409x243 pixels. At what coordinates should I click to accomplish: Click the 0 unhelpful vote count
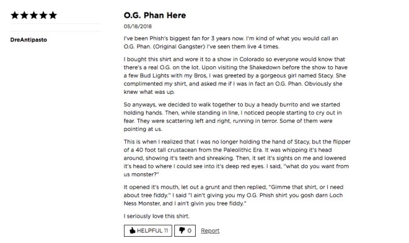point(189,231)
